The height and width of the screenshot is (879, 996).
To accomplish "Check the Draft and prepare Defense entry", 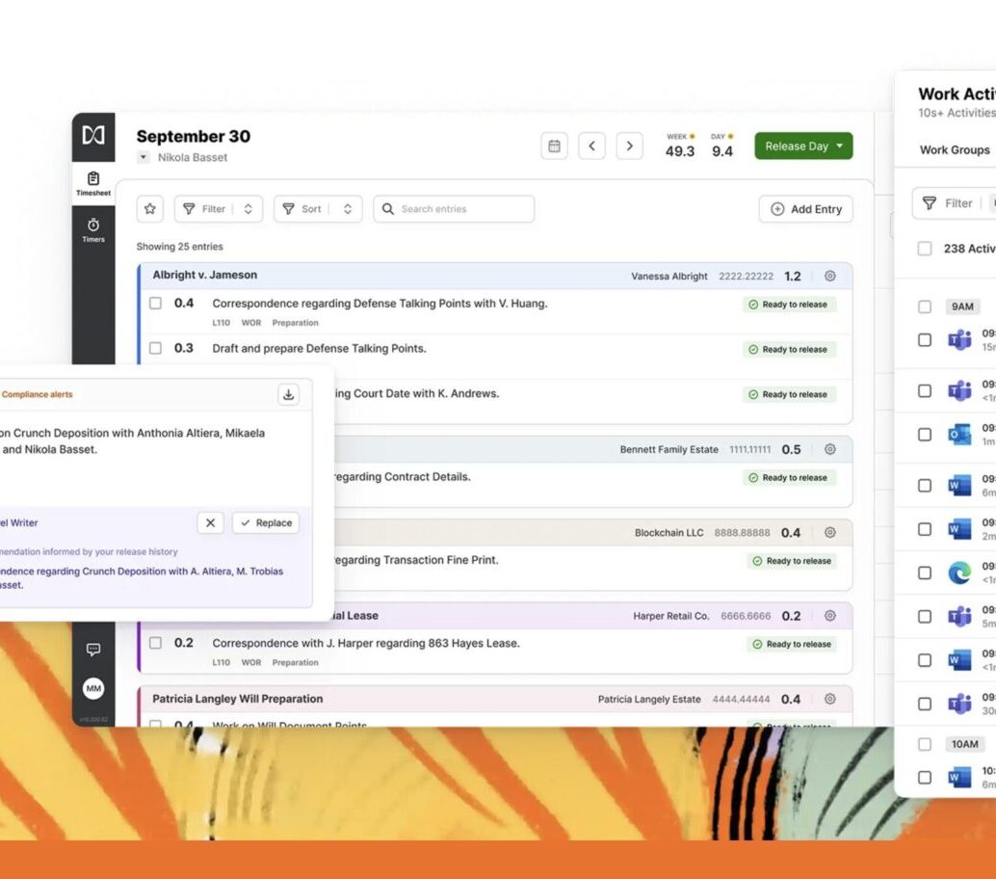I will pos(155,348).
